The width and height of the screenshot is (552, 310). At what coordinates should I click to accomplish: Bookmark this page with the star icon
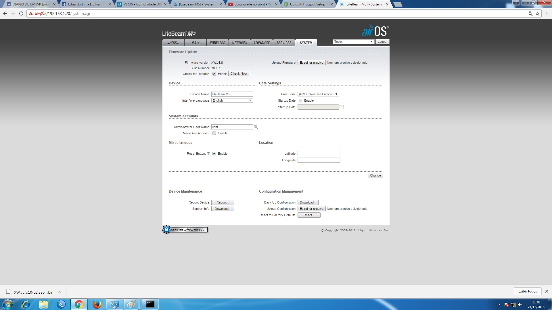537,13
